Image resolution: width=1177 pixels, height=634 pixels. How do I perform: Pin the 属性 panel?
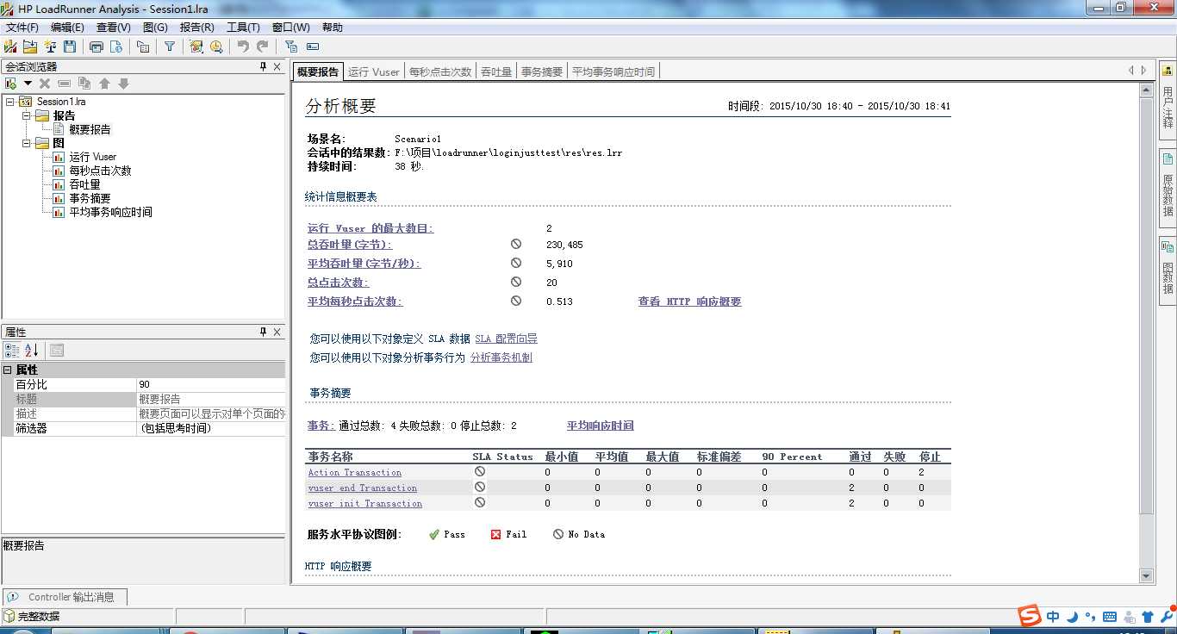pos(264,332)
